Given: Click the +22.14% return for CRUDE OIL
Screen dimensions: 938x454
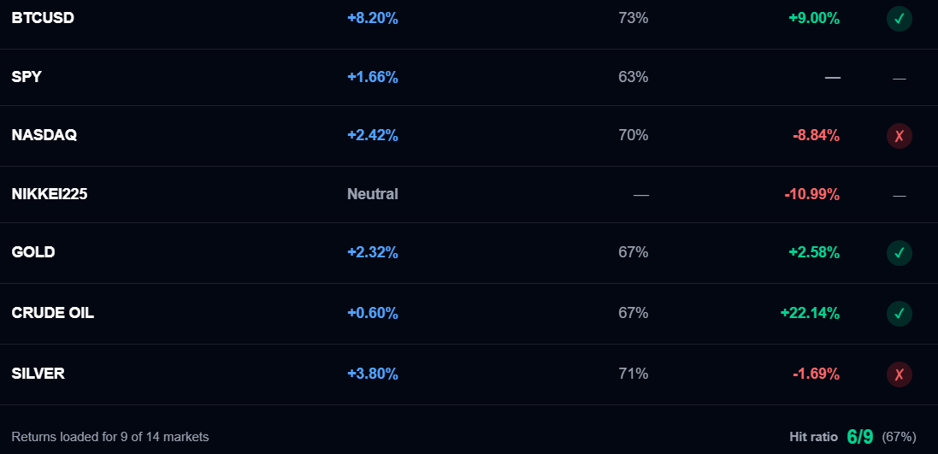Looking at the screenshot, I should click(810, 313).
